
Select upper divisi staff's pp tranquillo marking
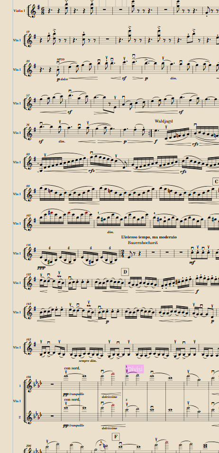click(73, 394)
